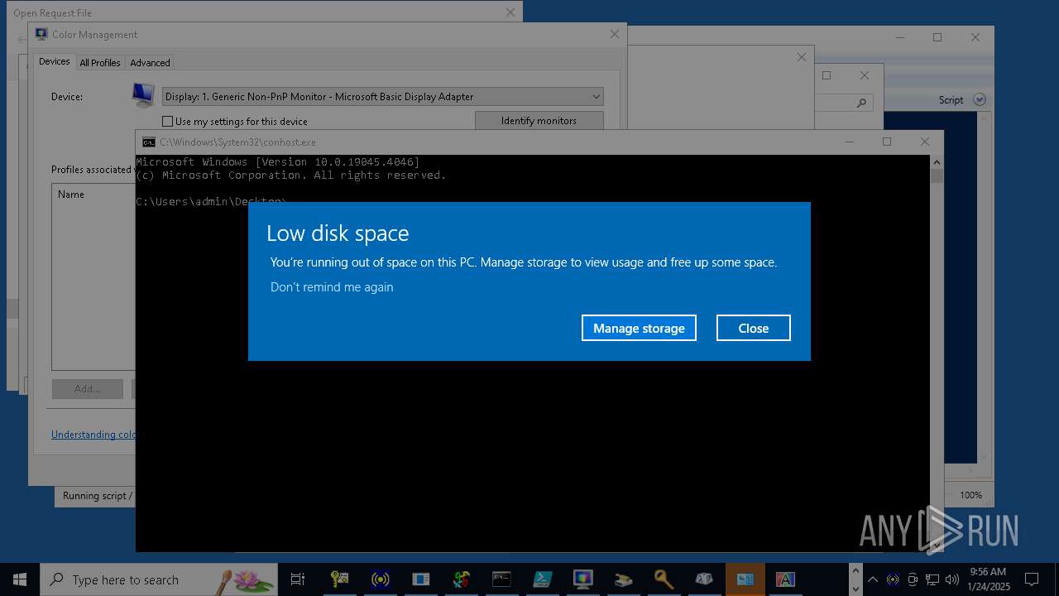Open the colorful puzzle-pieces taskbar app
This screenshot has height=596, width=1059.
[461, 579]
